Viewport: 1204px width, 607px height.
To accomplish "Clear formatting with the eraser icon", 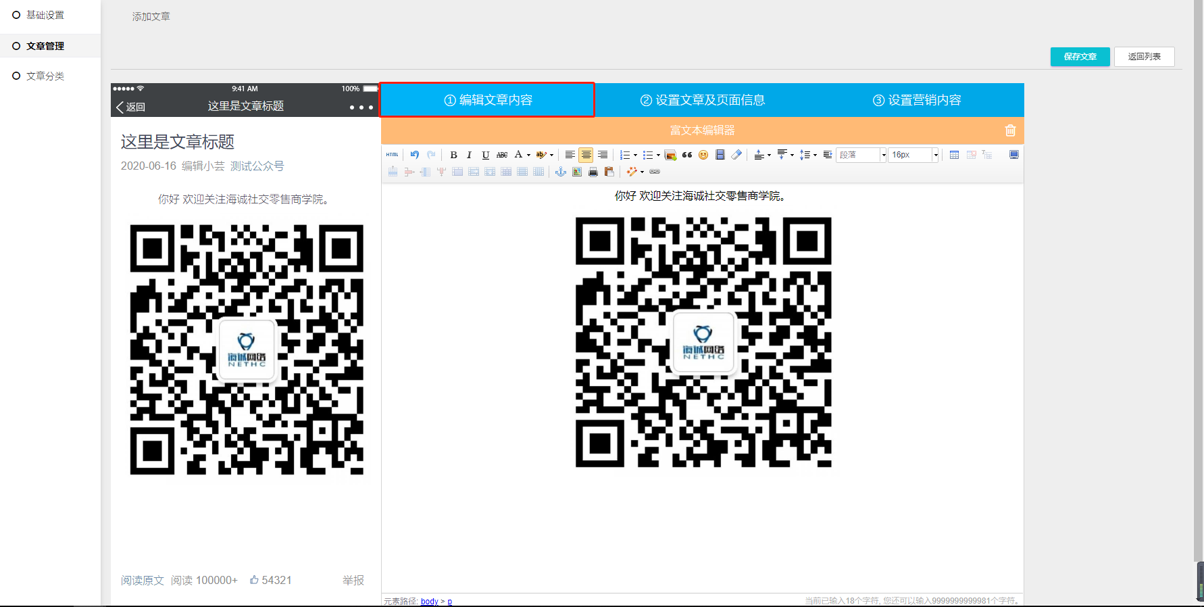I will (x=736, y=155).
